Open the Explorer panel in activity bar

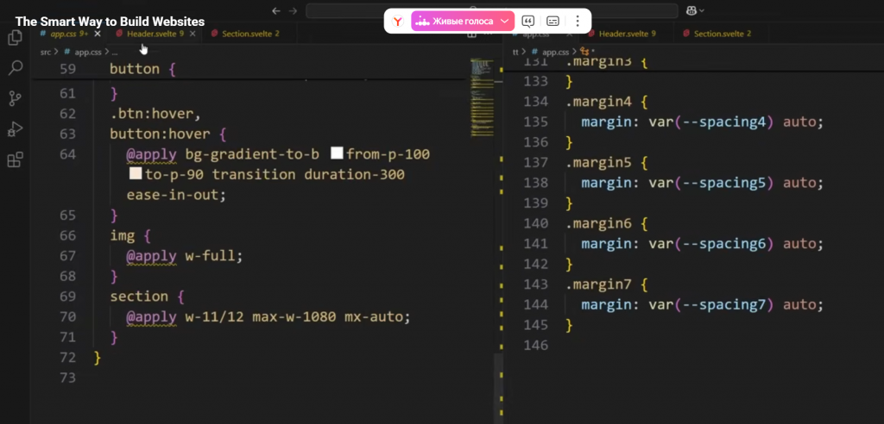pyautogui.click(x=15, y=38)
